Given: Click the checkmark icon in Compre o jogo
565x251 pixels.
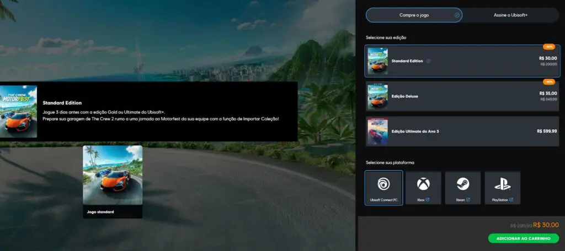Looking at the screenshot, I should pos(456,15).
